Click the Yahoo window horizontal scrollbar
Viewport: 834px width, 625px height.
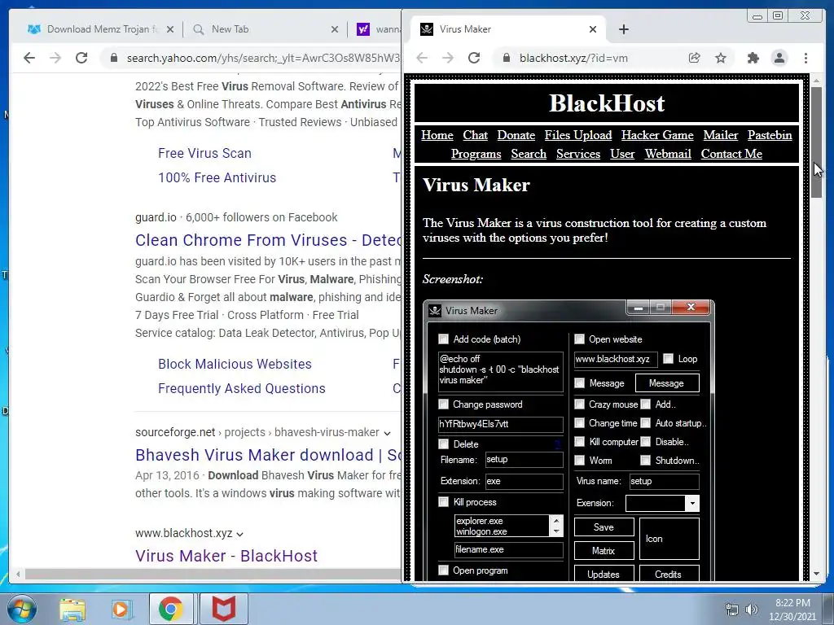(213, 574)
